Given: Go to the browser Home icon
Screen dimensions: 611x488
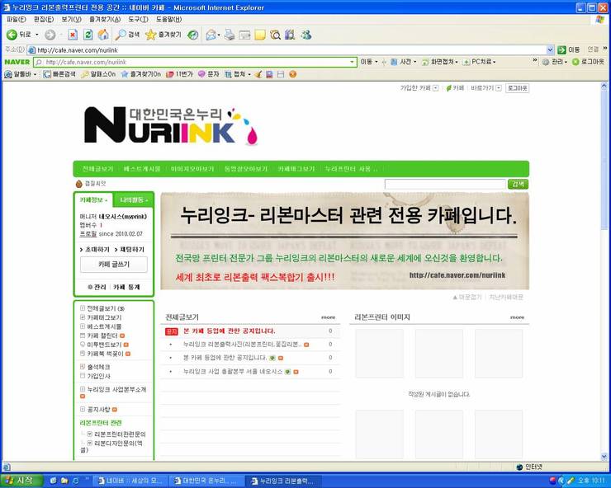Looking at the screenshot, I should coord(102,35).
